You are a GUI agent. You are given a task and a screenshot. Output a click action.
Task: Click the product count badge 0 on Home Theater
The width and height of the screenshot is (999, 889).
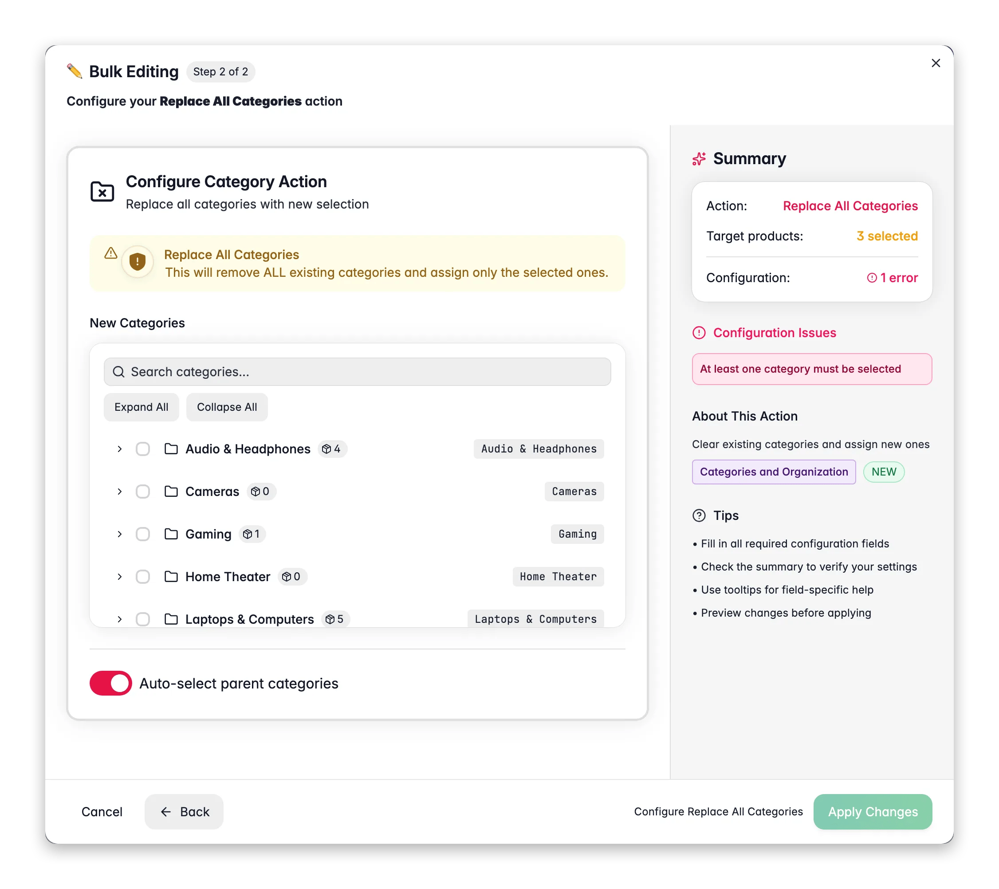pyautogui.click(x=292, y=576)
